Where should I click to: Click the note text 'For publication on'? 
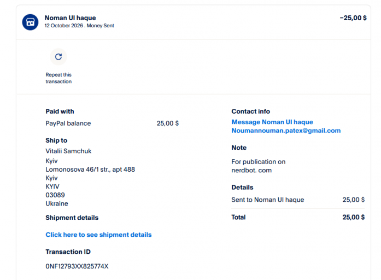click(259, 162)
